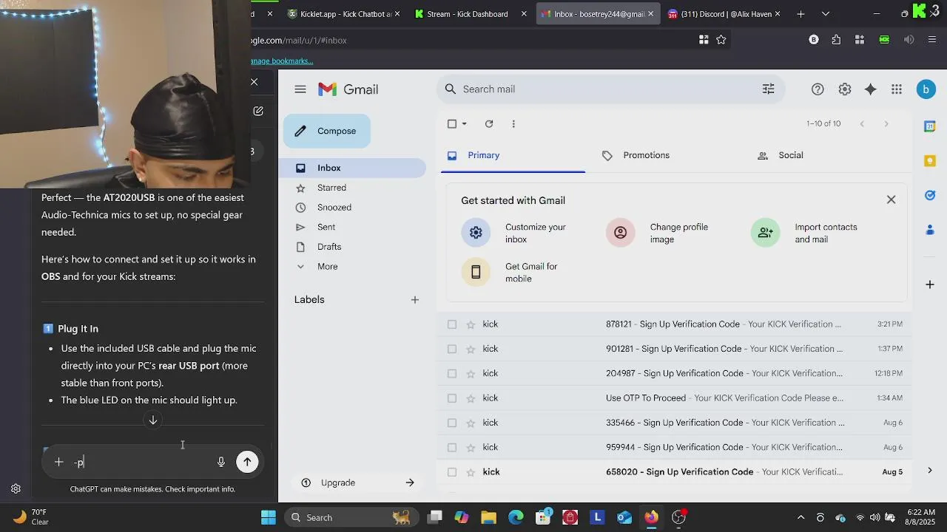Open Gmail Support help icon
The width and height of the screenshot is (947, 532).
[818, 89]
